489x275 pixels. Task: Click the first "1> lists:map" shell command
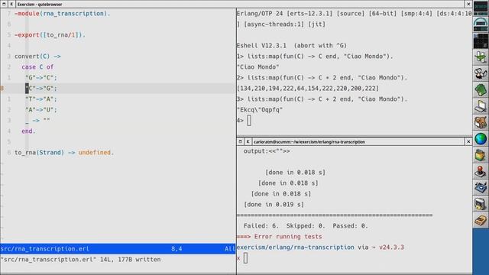coord(315,57)
